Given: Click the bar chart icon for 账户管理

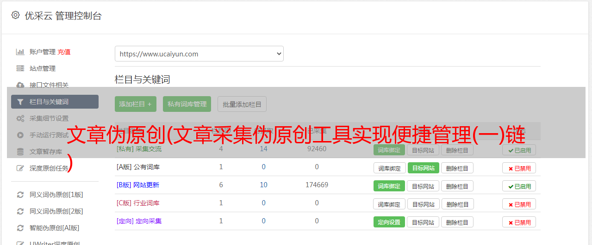Looking at the screenshot, I should click(20, 52).
